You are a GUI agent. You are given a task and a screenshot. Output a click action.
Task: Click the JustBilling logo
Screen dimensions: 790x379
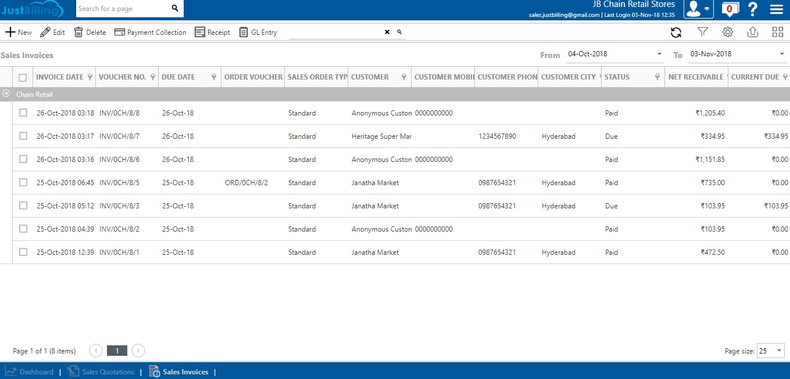[x=32, y=9]
